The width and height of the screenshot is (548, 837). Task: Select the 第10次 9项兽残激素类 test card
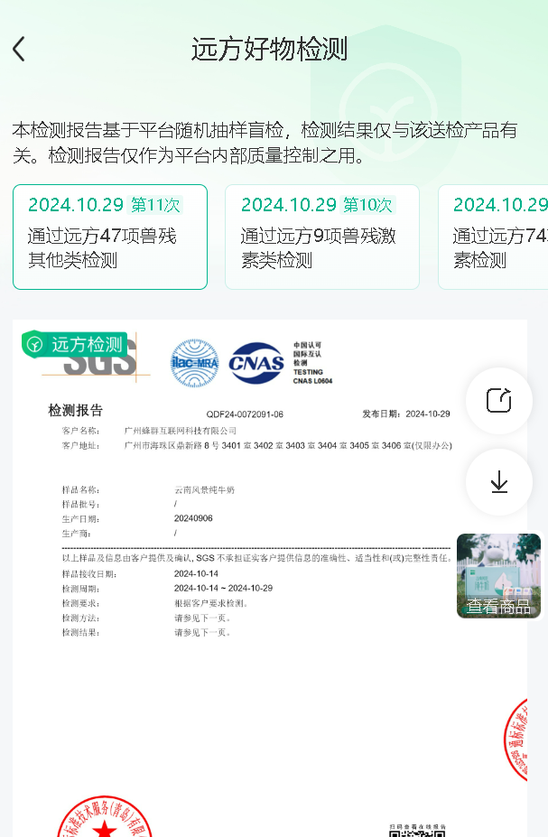click(x=322, y=237)
